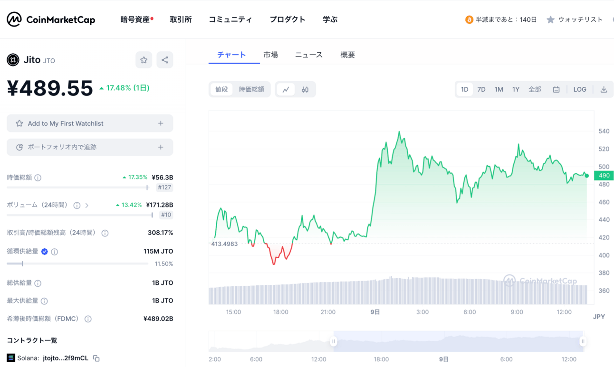This screenshot has height=367, width=614.
Task: Click the 半減まであと：140日 link
Action: (506, 19)
